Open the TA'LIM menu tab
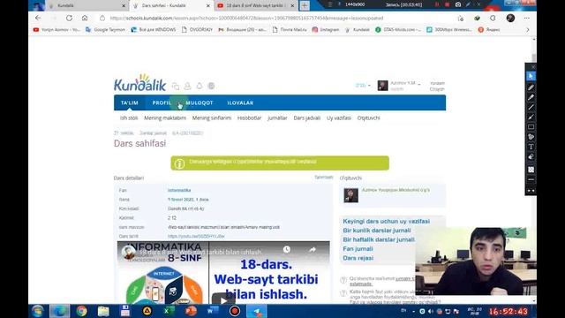This screenshot has width=565, height=318. click(x=130, y=102)
